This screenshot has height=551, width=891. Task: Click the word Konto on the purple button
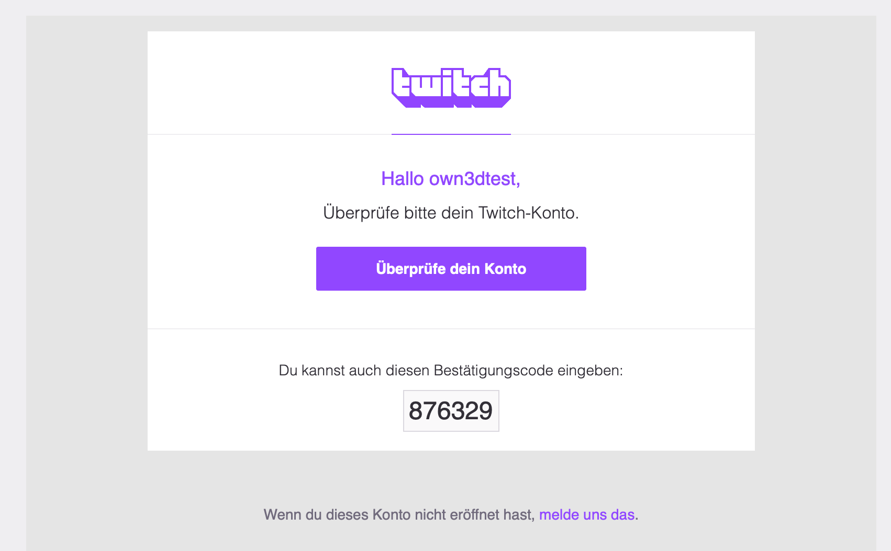tap(505, 269)
